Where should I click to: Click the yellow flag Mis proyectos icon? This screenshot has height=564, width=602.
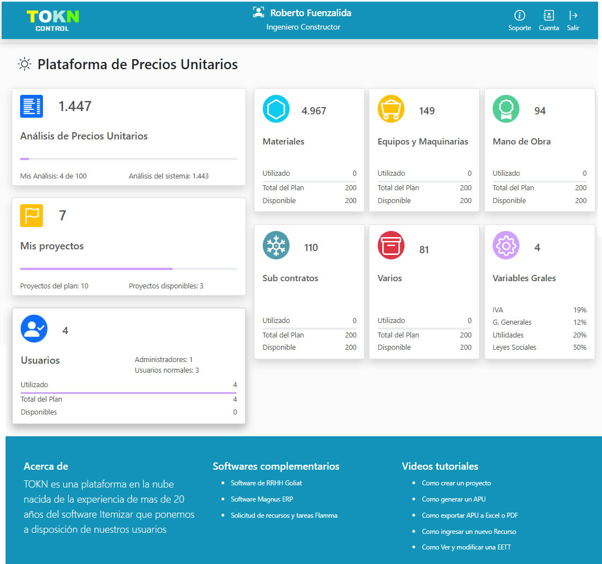click(x=31, y=215)
